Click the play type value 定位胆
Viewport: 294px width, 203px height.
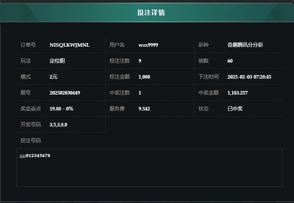pos(57,61)
